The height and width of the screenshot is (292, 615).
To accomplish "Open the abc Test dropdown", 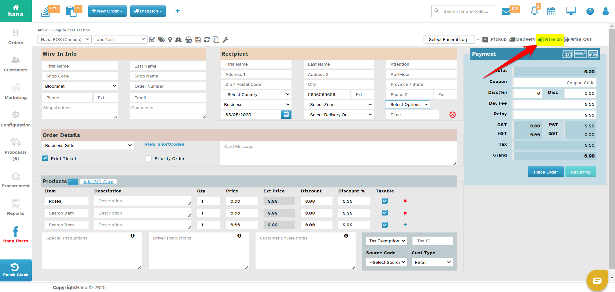I will click(121, 39).
